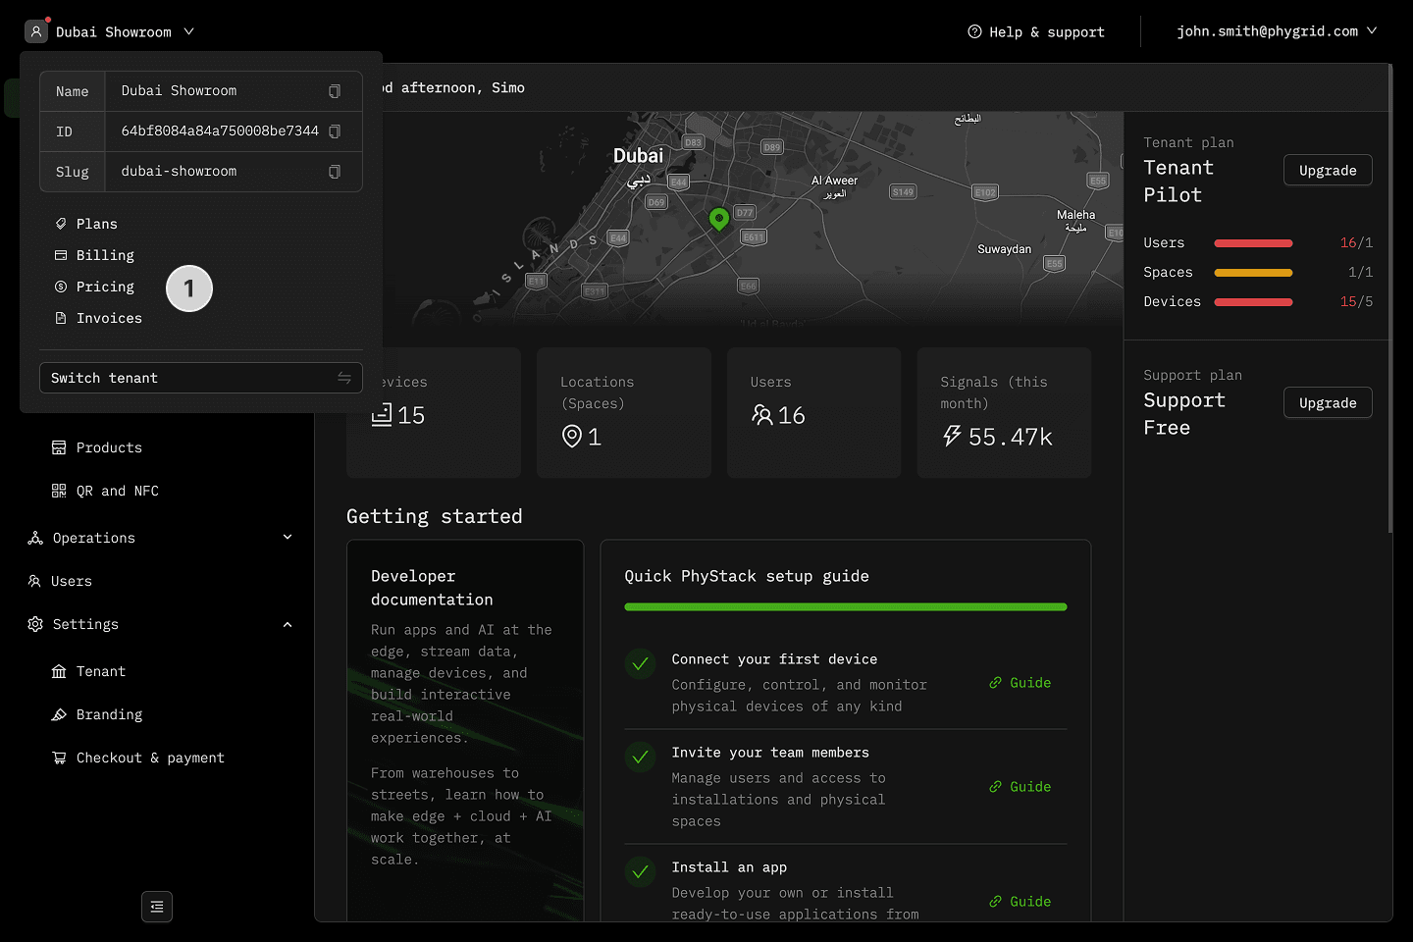Open the john.smith@phygrid.com account dropdown

[1277, 31]
